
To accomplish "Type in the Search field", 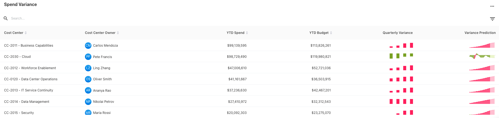I will pos(54,18).
